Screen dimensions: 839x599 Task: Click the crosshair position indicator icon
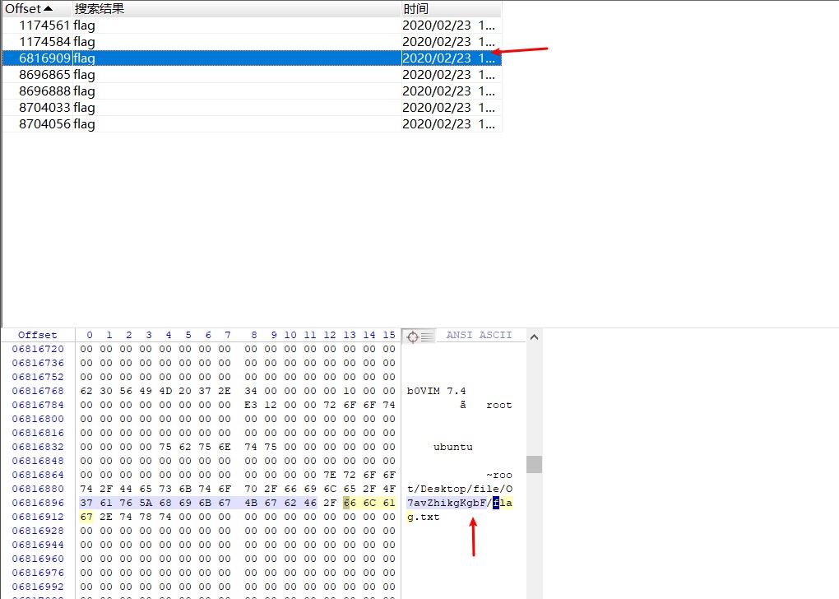click(411, 335)
